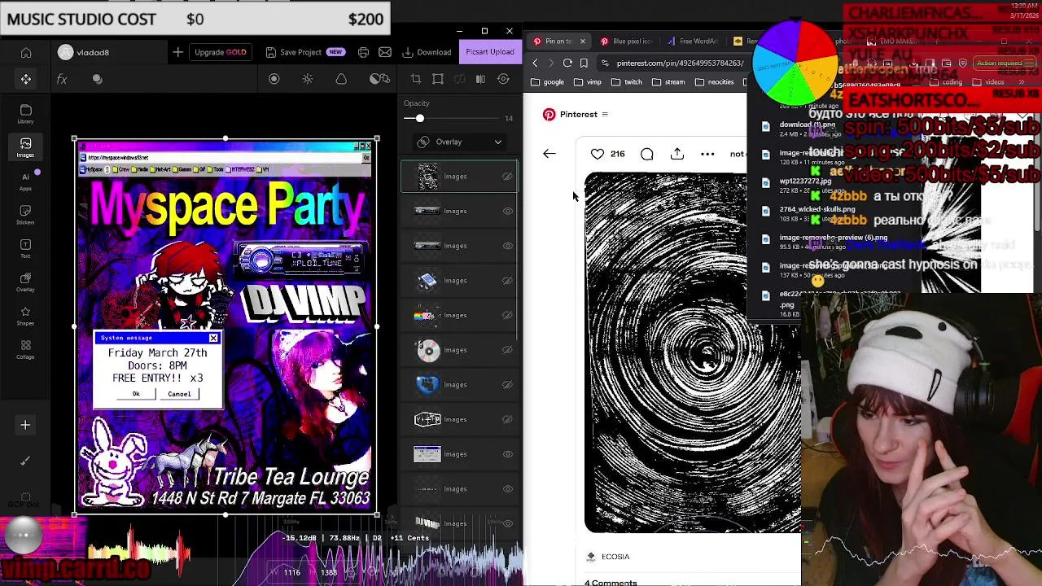Click the email envelope icon
The height and width of the screenshot is (586, 1042).
coord(385,52)
